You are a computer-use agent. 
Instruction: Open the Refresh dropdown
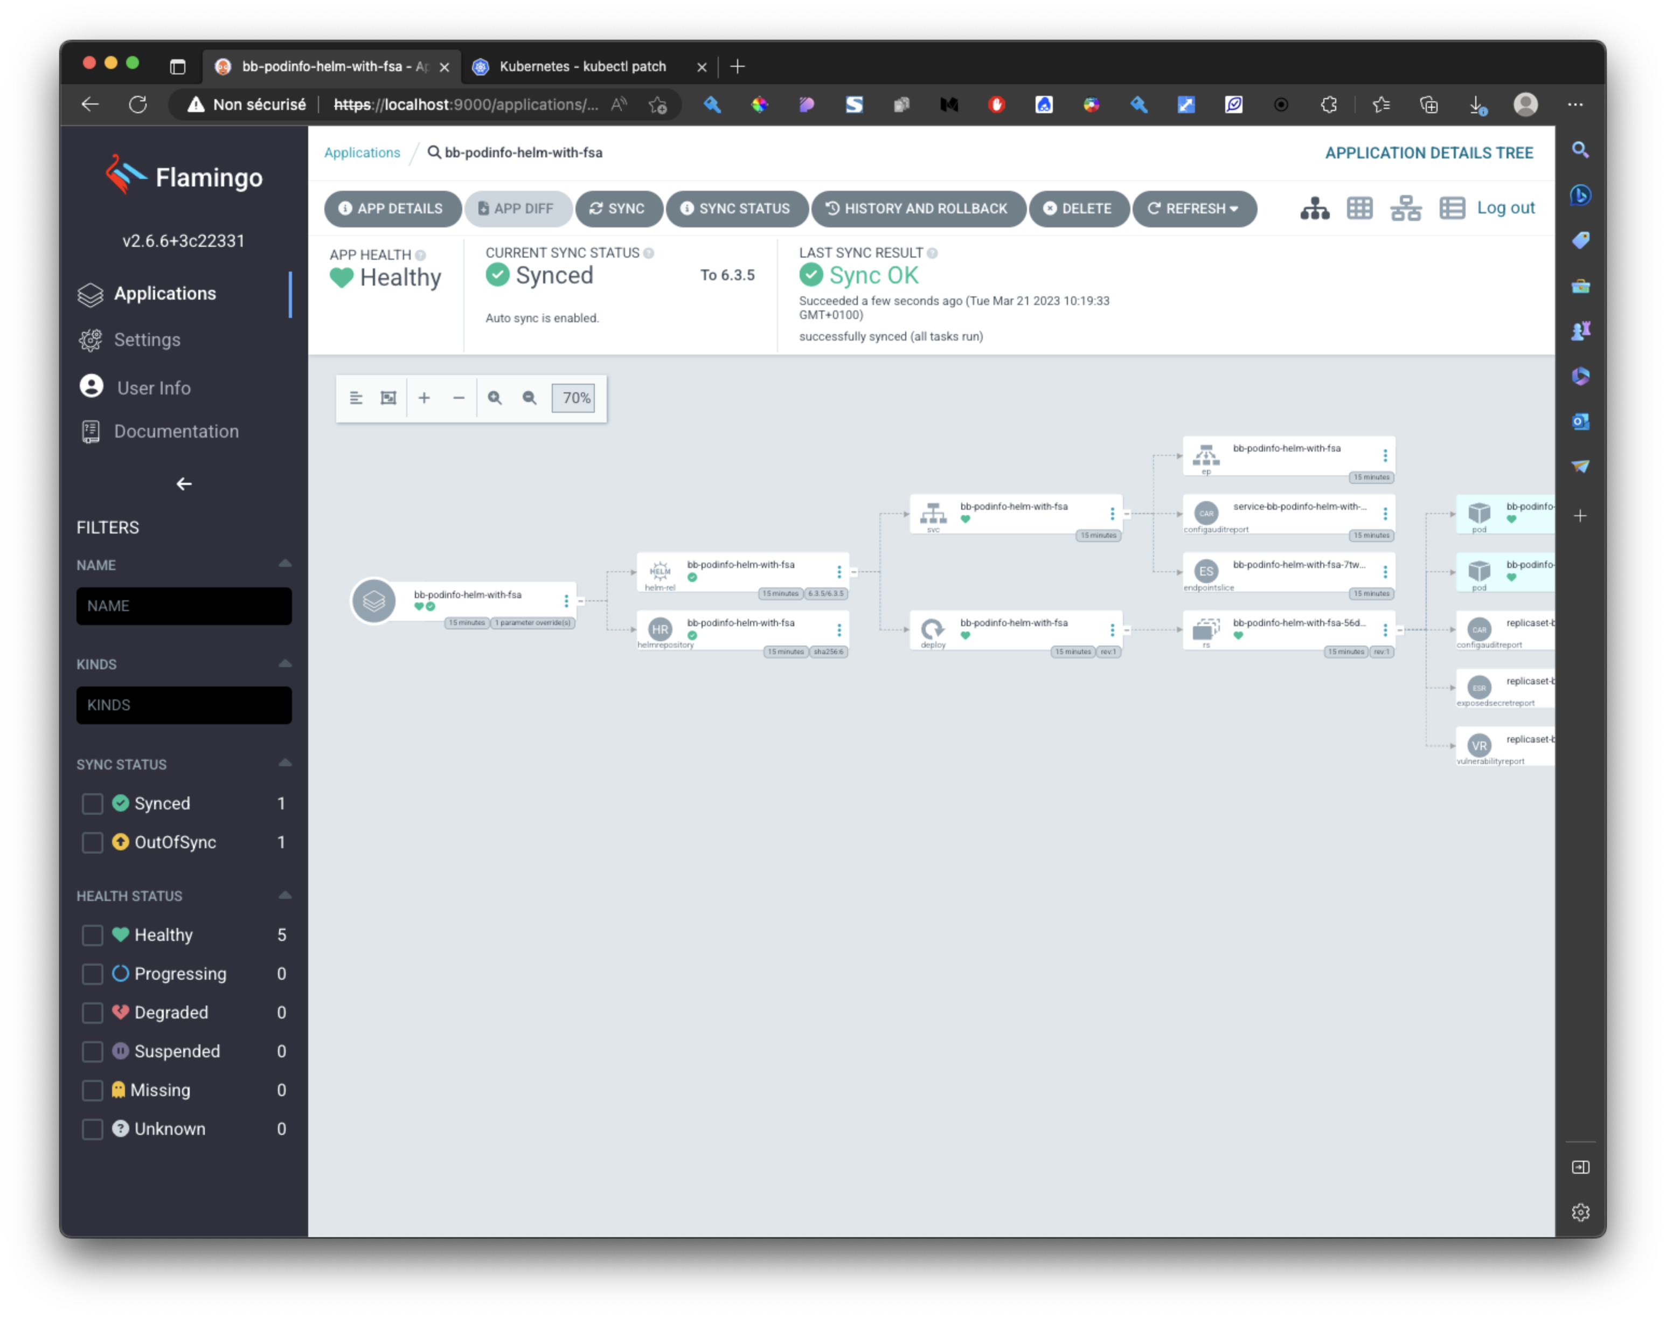(x=1194, y=208)
